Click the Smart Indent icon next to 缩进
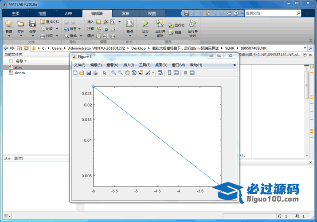Screen dimensions: 317x222 99,36
